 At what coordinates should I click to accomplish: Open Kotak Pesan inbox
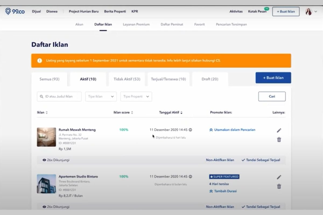(257, 12)
